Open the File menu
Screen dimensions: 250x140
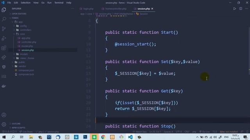(9, 3)
